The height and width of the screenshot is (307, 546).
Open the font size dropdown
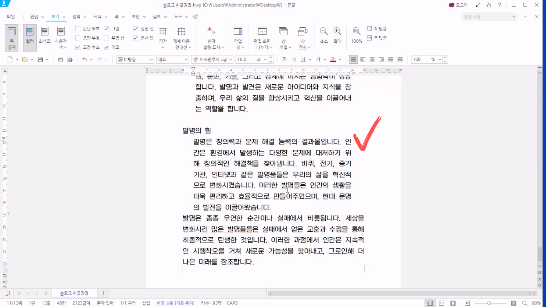point(265,59)
